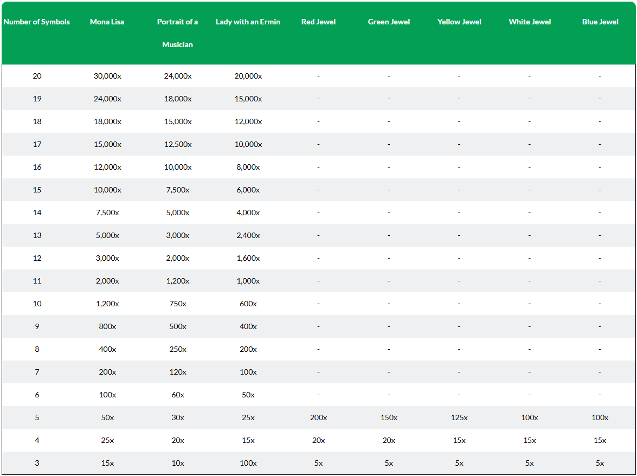Click Mona Lisa 400x in the 8-symbol row
The image size is (637, 476).
pos(107,349)
